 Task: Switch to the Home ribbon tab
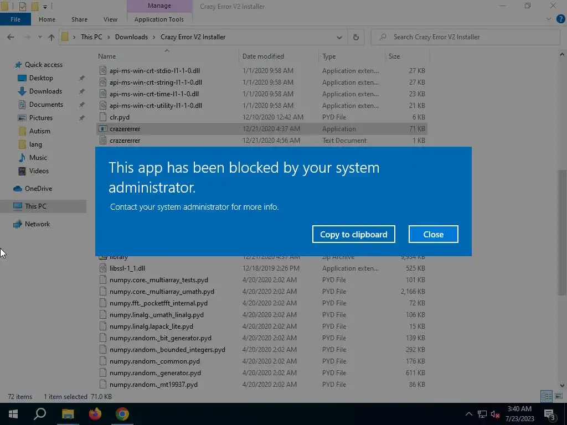click(47, 19)
